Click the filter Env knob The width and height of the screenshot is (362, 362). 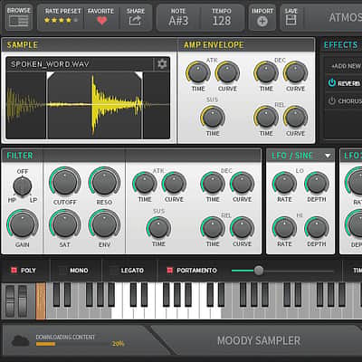(x=104, y=224)
